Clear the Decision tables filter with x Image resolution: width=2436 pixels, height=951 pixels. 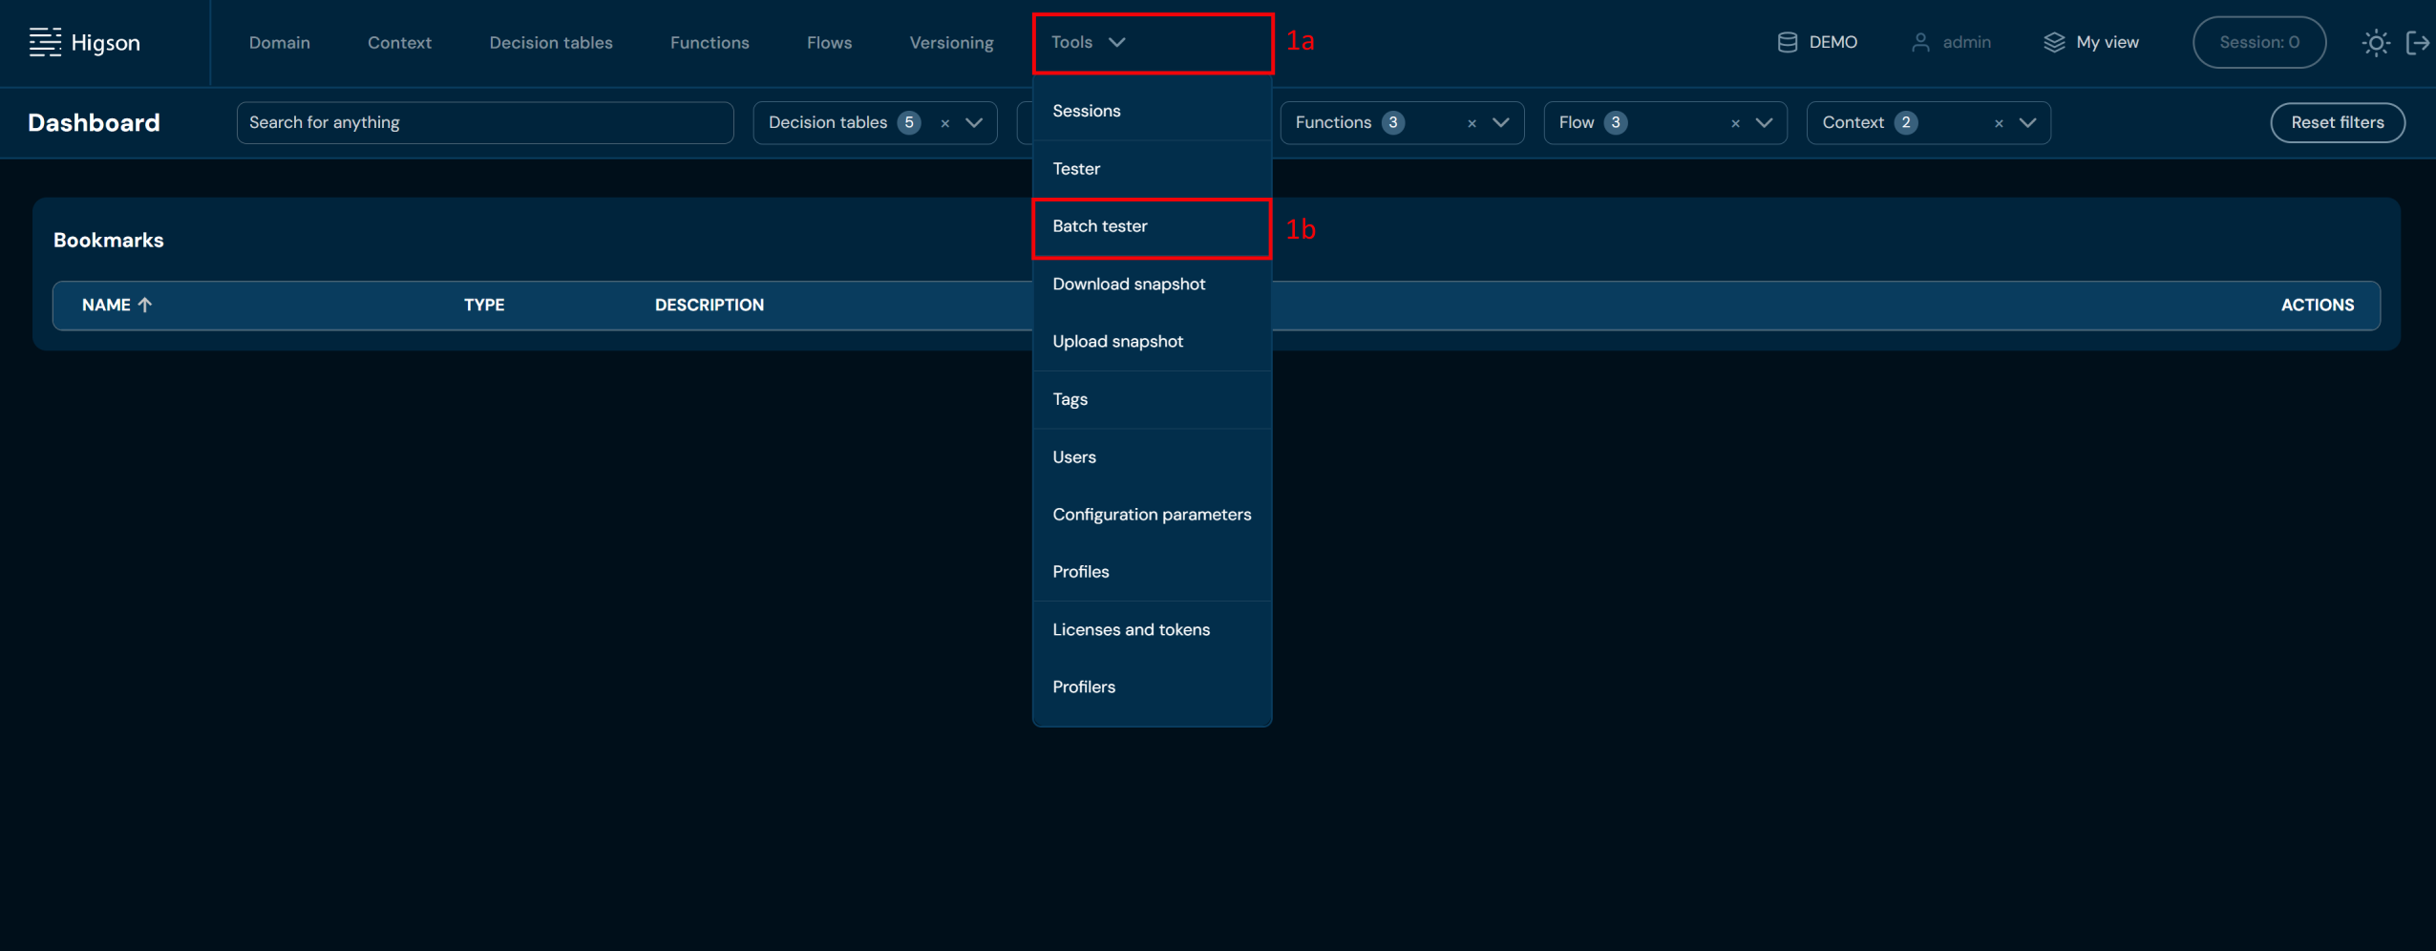click(x=944, y=123)
